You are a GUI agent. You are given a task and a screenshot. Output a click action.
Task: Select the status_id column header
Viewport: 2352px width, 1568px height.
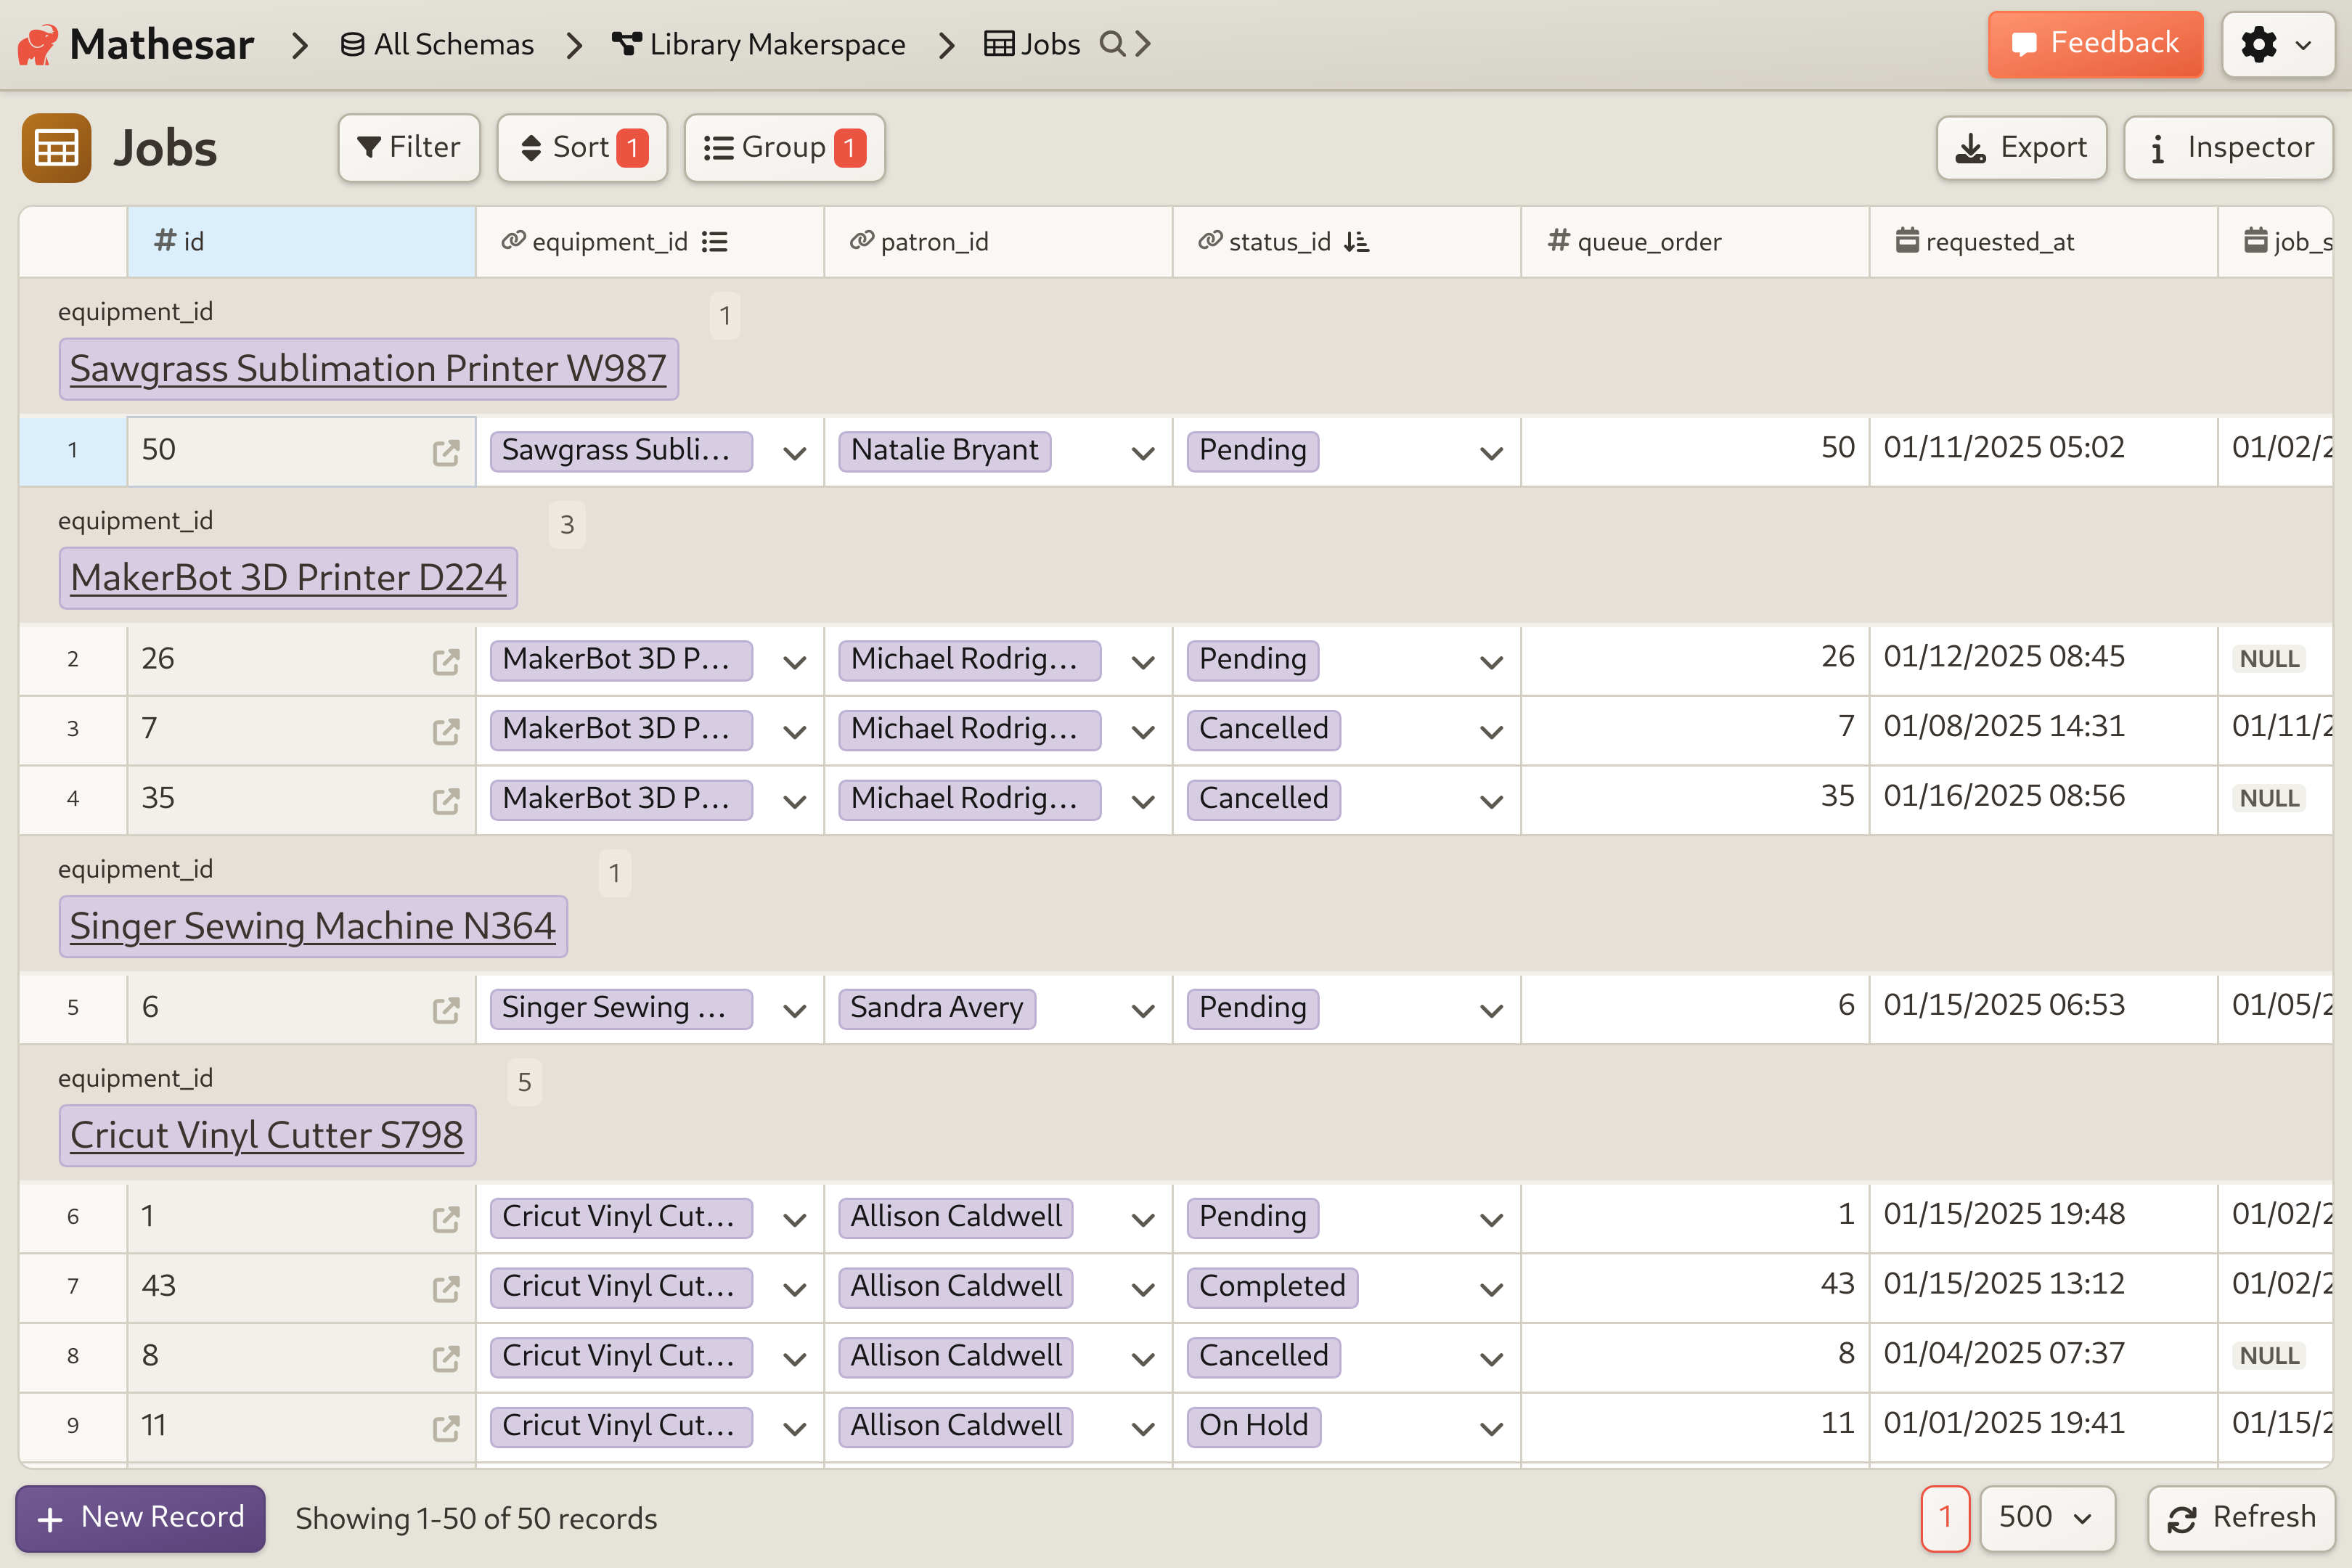click(x=1346, y=242)
